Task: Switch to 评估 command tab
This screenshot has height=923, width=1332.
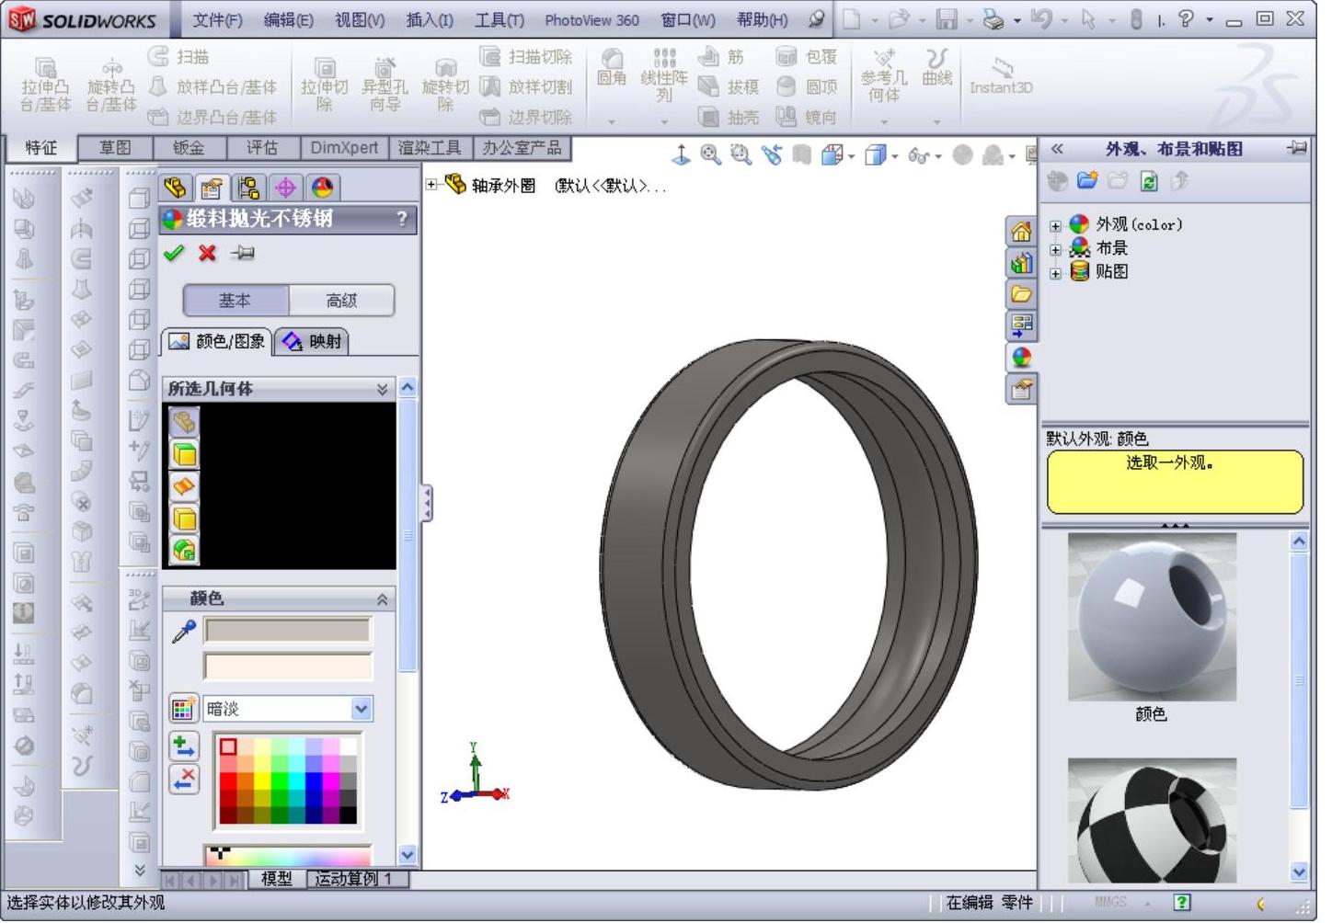Action: click(x=262, y=148)
